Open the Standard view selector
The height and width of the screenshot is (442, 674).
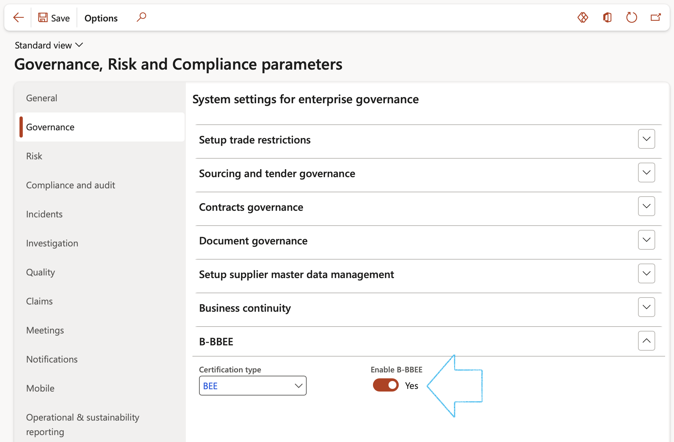point(49,45)
